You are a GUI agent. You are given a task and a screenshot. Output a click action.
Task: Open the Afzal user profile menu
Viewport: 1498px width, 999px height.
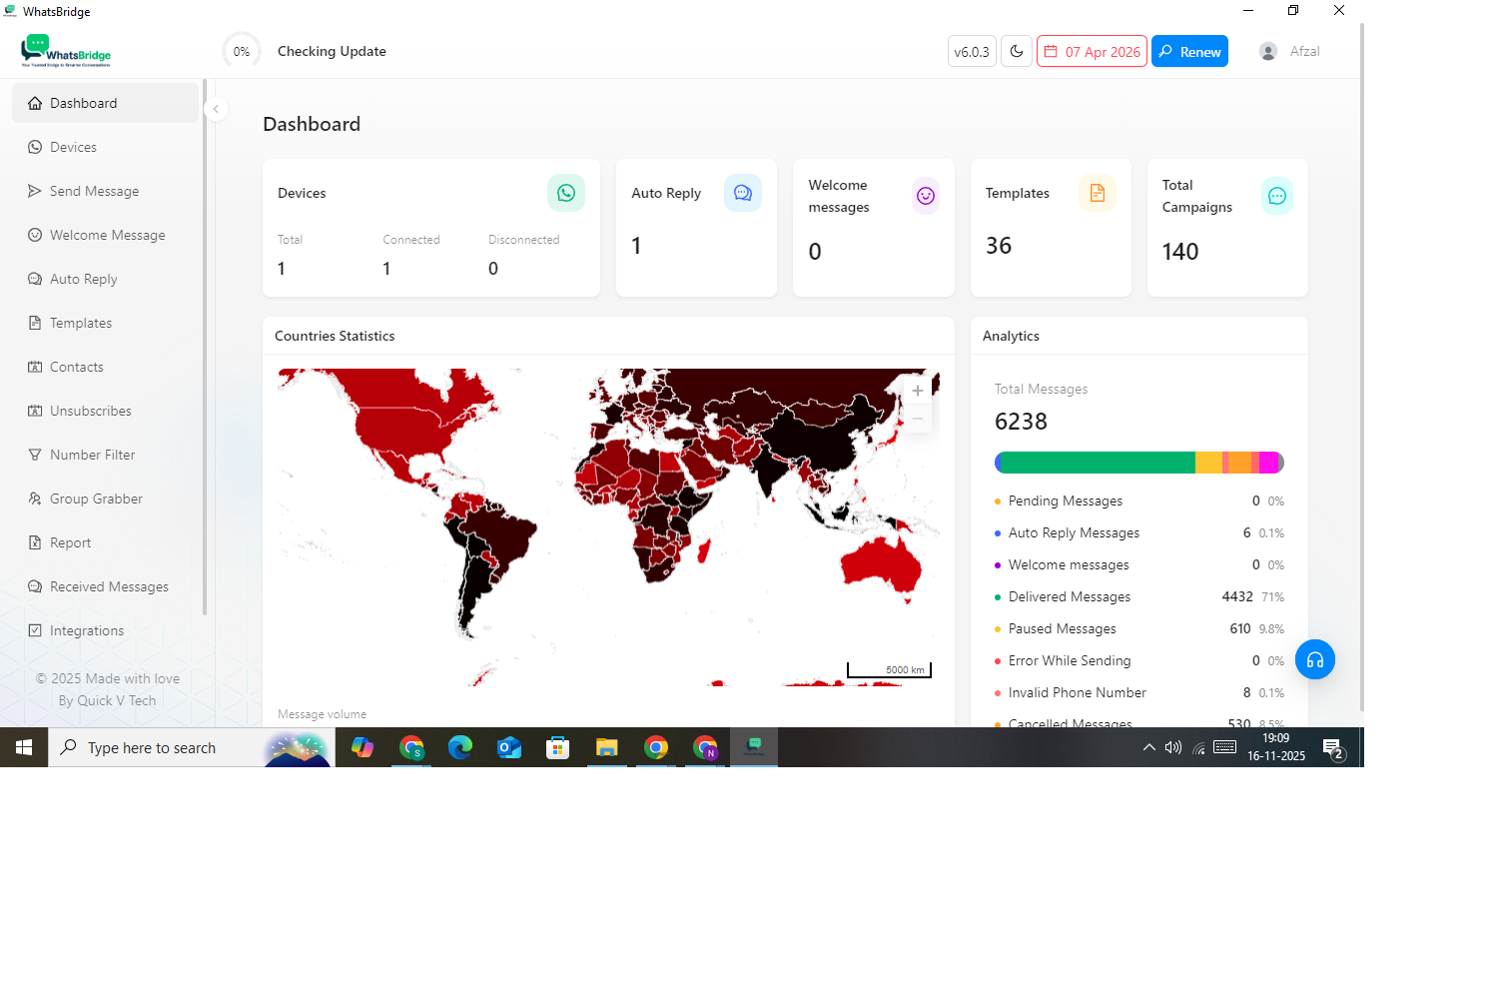pos(1289,51)
